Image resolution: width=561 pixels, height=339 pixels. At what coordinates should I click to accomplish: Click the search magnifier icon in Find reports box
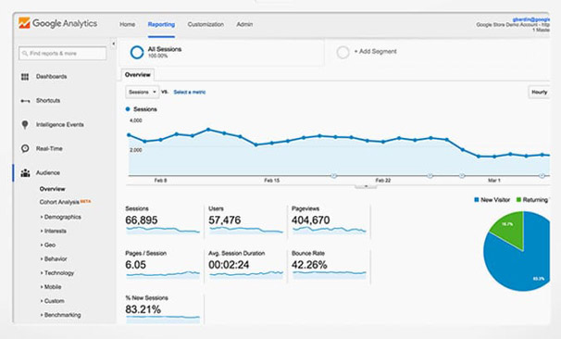point(25,54)
